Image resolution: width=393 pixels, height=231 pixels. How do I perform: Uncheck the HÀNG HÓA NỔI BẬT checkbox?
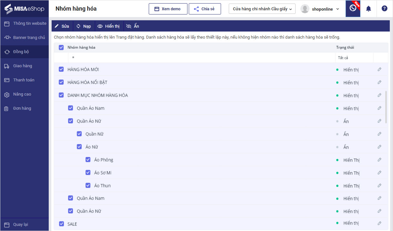point(61,82)
